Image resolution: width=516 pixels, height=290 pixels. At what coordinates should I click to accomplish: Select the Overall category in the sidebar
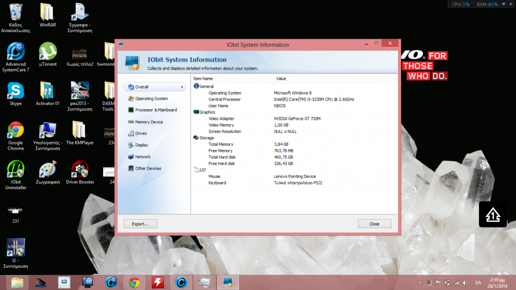[155, 87]
